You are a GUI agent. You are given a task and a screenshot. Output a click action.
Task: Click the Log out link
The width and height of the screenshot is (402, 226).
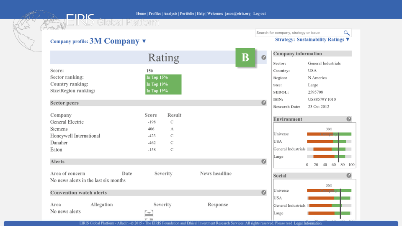(x=259, y=13)
